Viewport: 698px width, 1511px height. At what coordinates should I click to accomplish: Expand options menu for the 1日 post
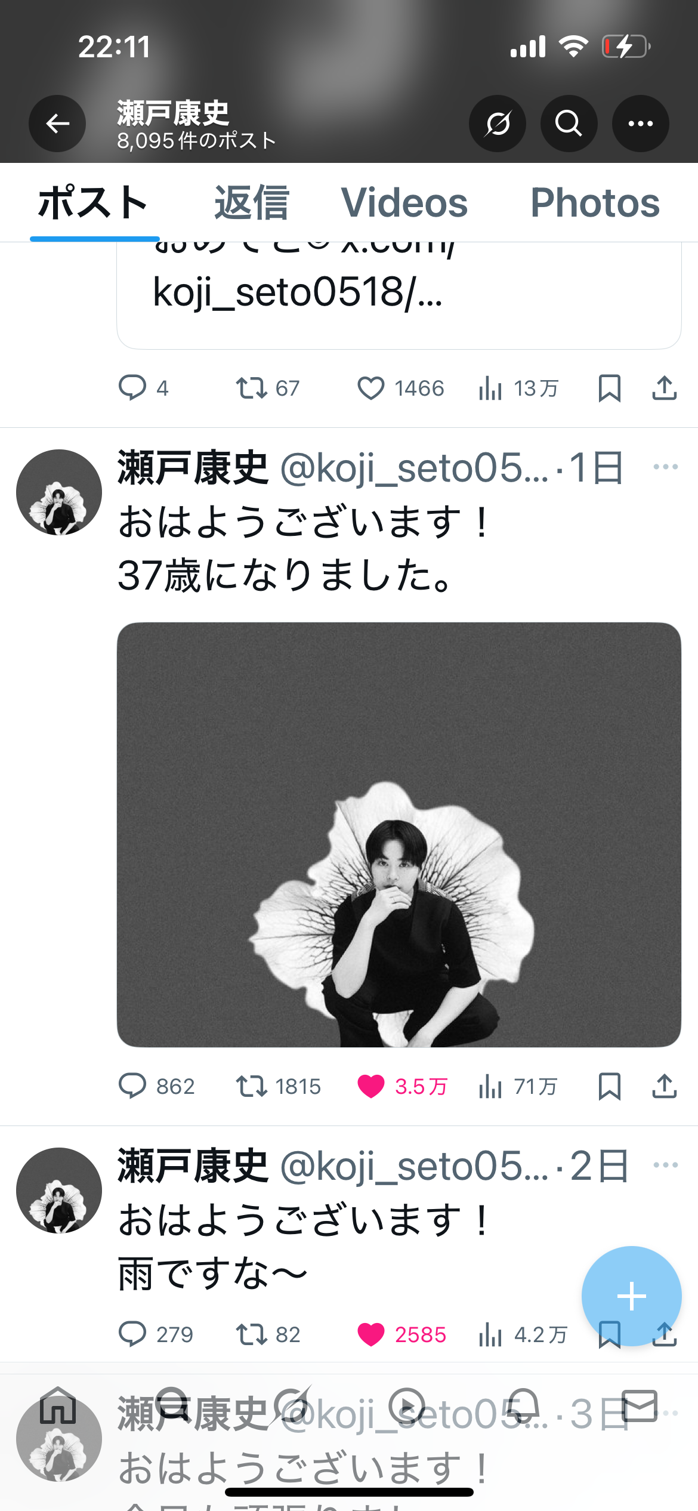tap(665, 467)
